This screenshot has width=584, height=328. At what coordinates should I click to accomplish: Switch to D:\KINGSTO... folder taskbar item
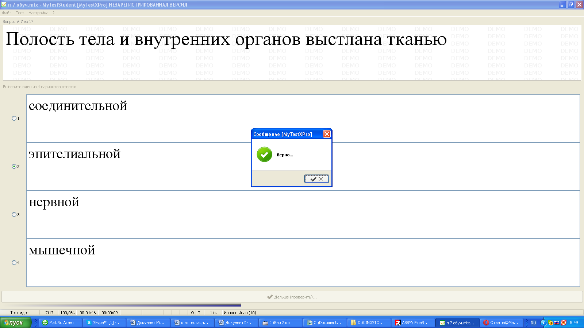coord(369,323)
